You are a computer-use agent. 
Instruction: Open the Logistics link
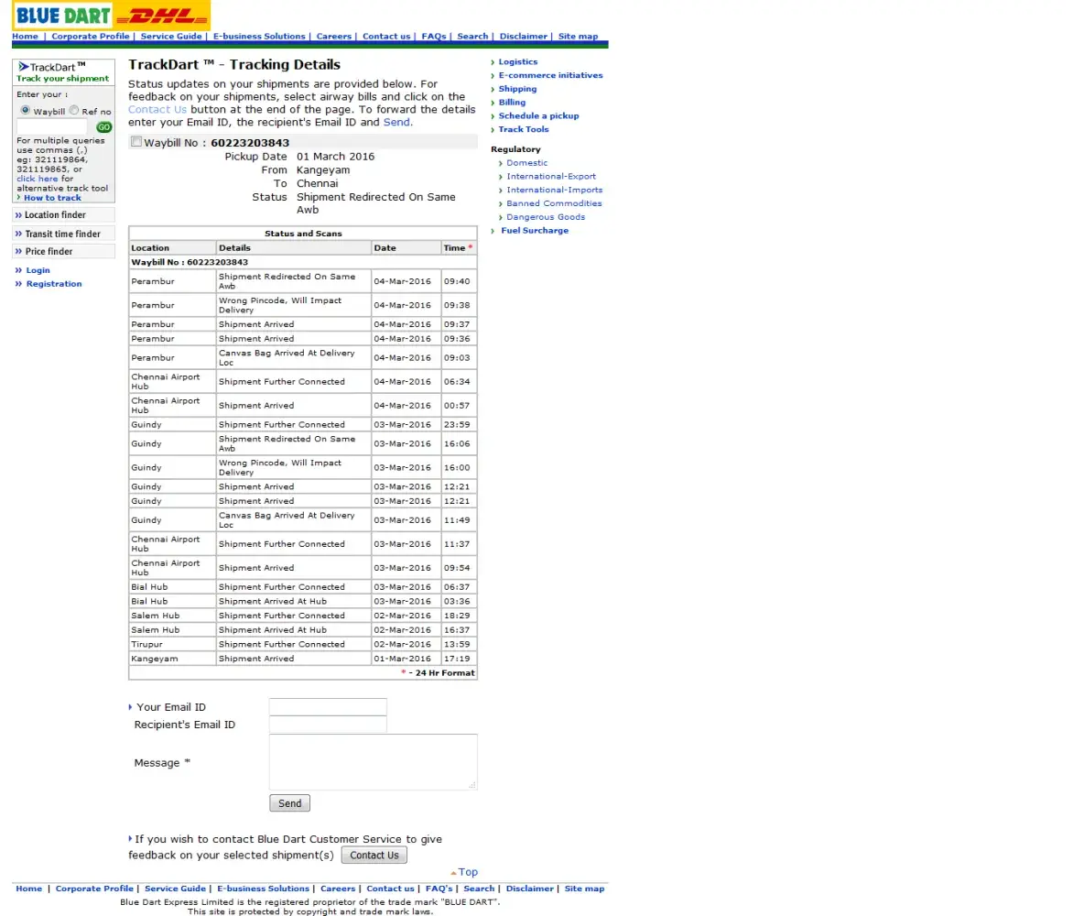pyautogui.click(x=518, y=61)
